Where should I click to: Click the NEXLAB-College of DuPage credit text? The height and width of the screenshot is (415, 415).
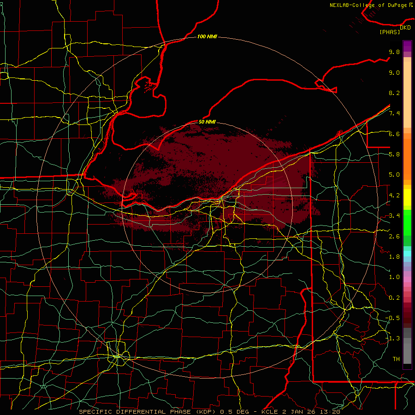(x=371, y=5)
